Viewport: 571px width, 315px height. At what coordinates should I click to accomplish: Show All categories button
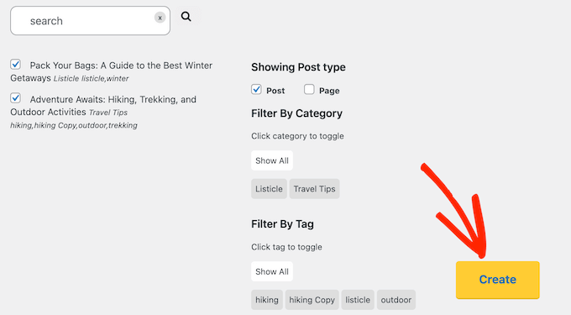tap(272, 160)
